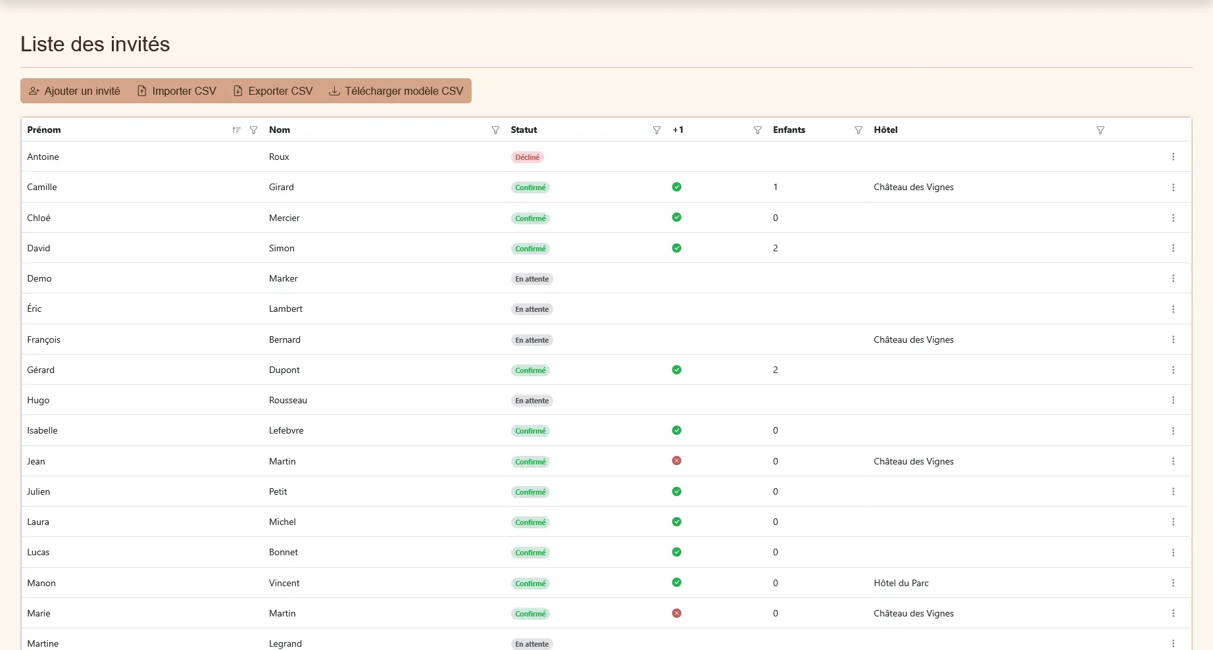Click the Hôtel du Parc cell

tap(901, 583)
